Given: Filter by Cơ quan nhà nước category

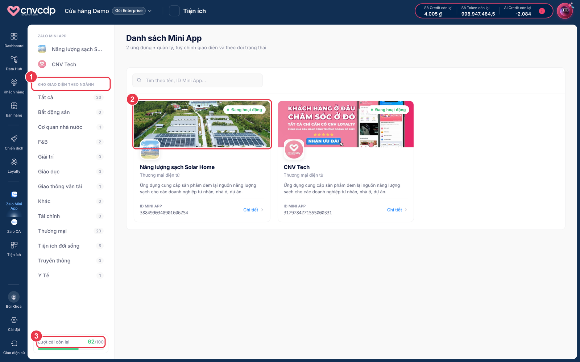Looking at the screenshot, I should click(71, 127).
